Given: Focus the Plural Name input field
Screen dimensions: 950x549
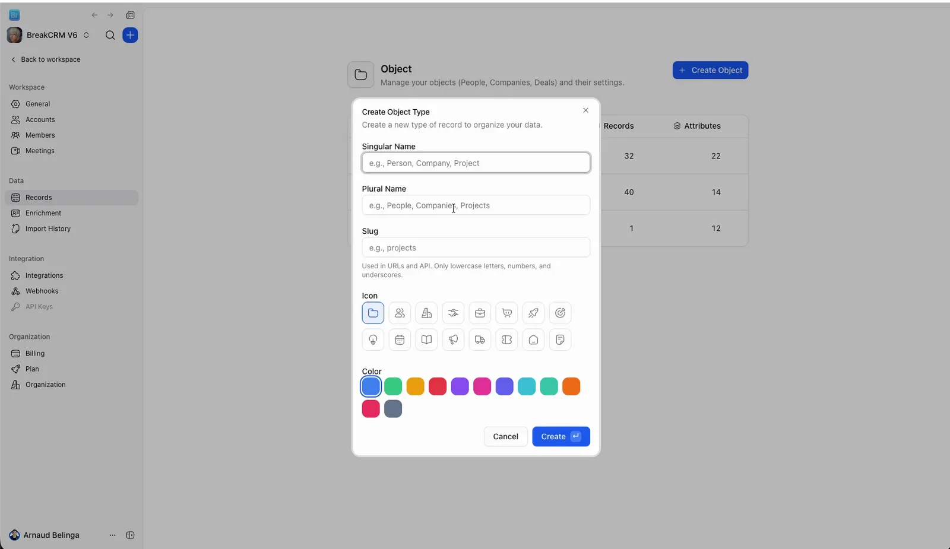Looking at the screenshot, I should (x=476, y=205).
